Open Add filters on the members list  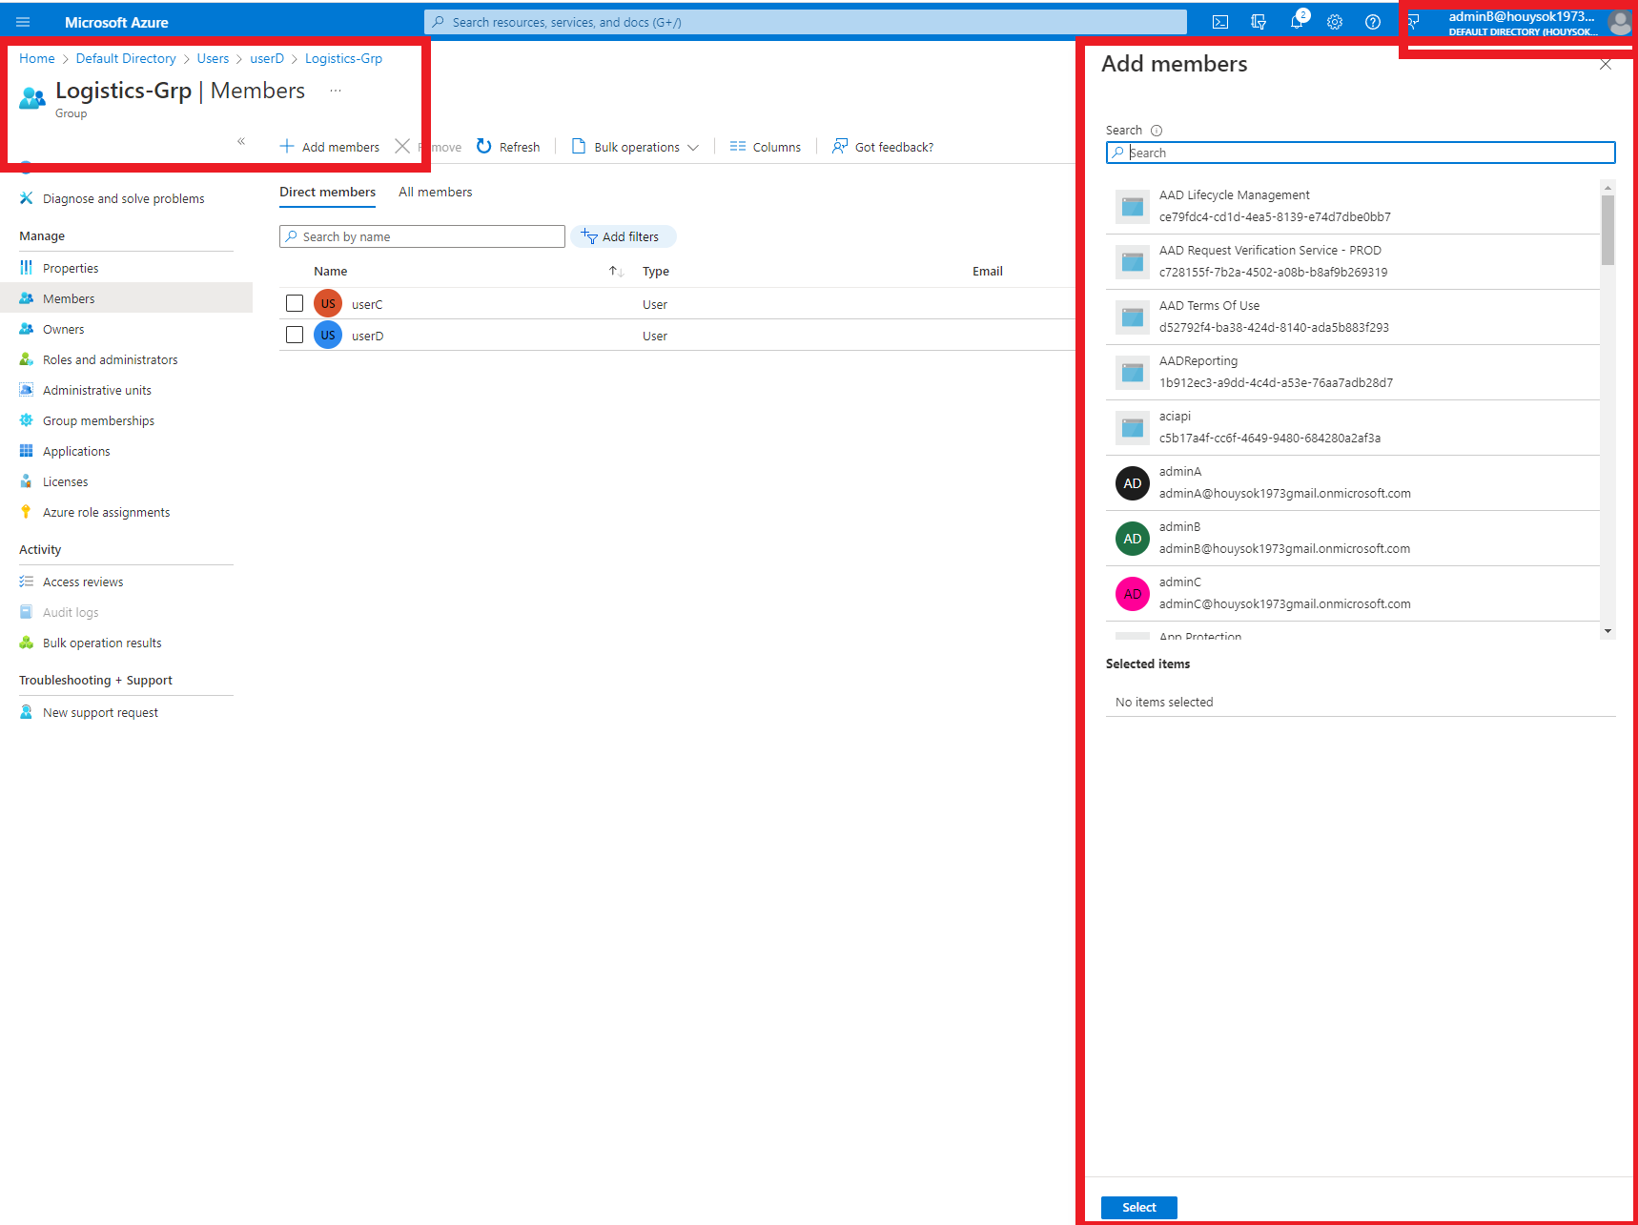point(623,235)
